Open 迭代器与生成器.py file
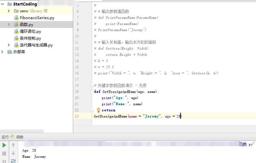Image resolution: width=256 pixels, height=163 pixels. pyautogui.click(x=36, y=45)
